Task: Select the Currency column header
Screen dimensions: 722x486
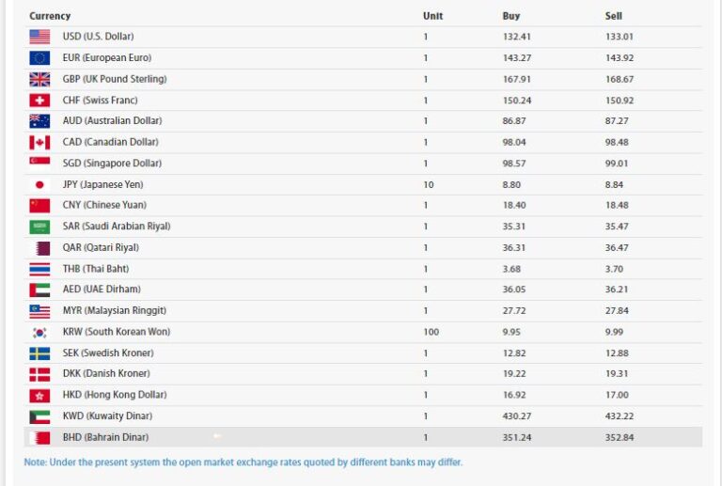Action: [50, 16]
